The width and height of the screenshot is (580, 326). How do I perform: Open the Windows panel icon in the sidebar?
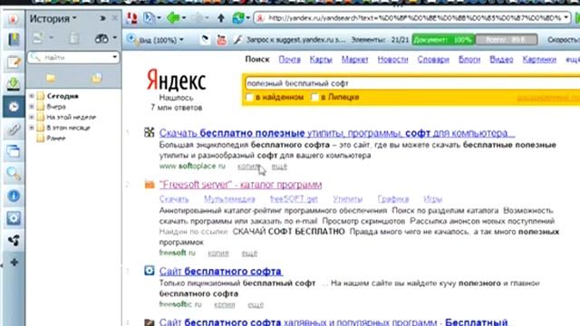[14, 151]
